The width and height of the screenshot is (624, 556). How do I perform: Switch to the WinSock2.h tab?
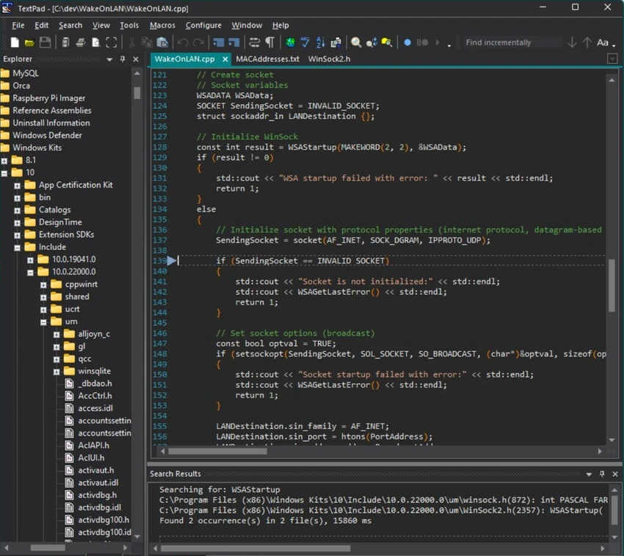click(329, 59)
